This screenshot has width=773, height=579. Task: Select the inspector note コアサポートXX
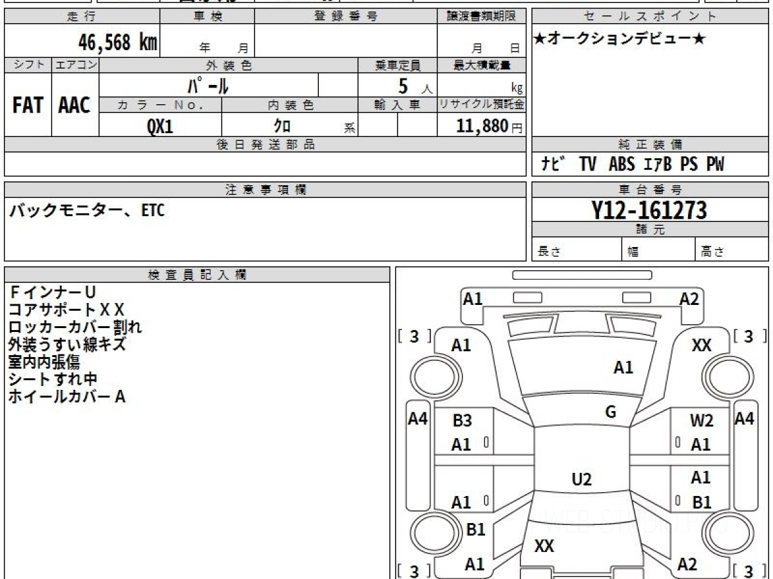[x=66, y=310]
